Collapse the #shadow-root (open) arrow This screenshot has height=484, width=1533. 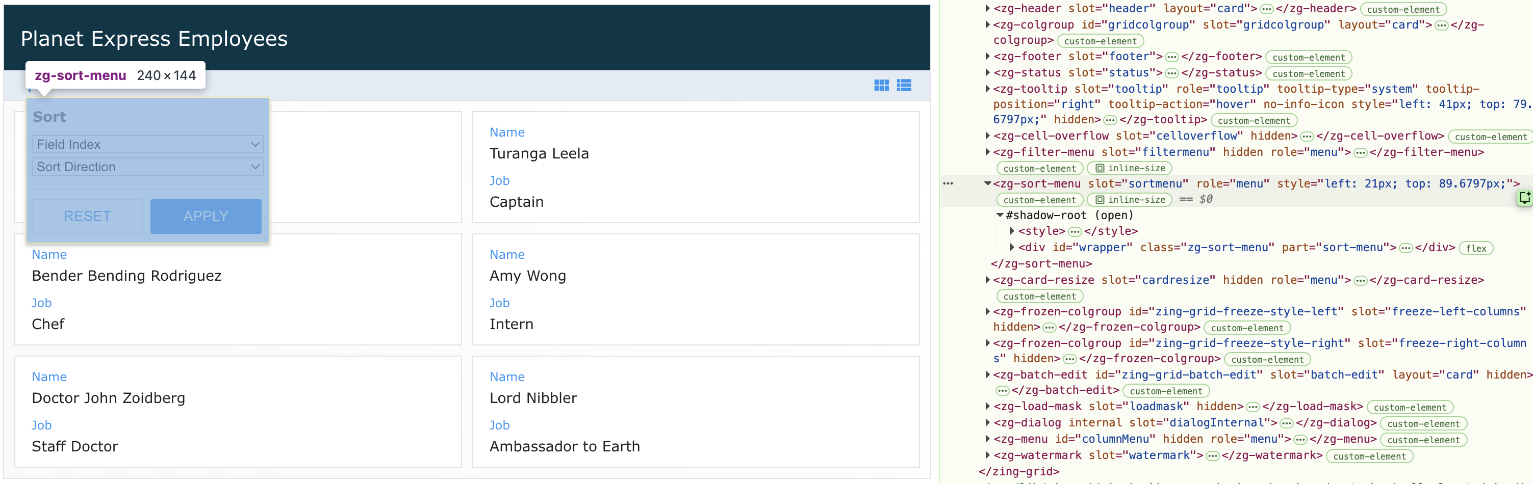tap(1001, 215)
